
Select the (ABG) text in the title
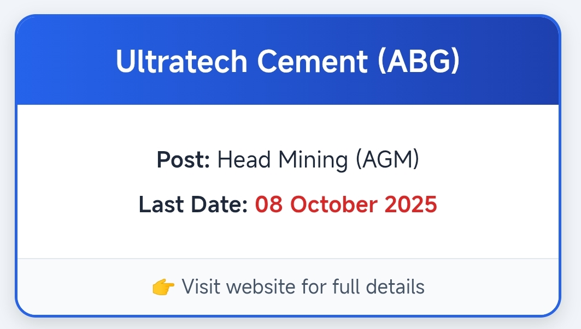tap(419, 62)
